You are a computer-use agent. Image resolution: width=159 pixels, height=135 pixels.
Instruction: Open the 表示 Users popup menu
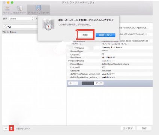(21, 19)
